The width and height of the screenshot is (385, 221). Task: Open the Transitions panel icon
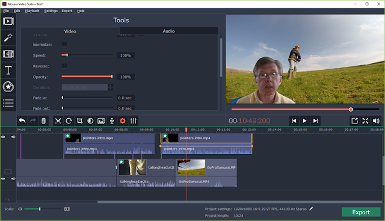coord(8,54)
